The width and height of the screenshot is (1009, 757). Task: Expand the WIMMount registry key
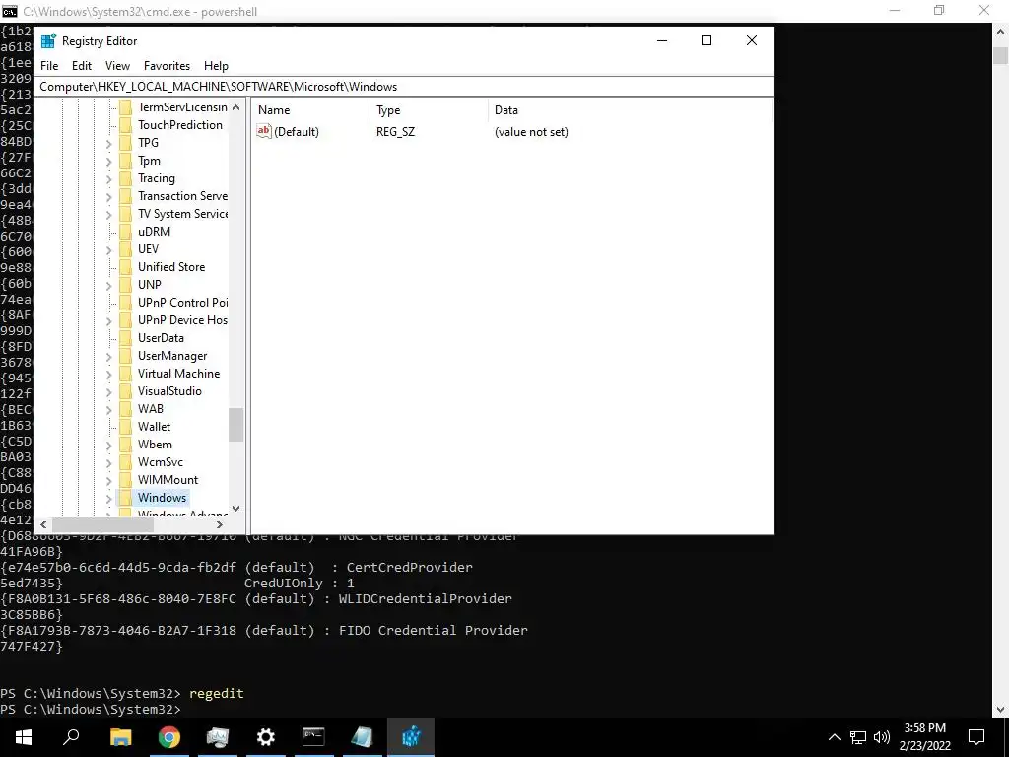(108, 480)
